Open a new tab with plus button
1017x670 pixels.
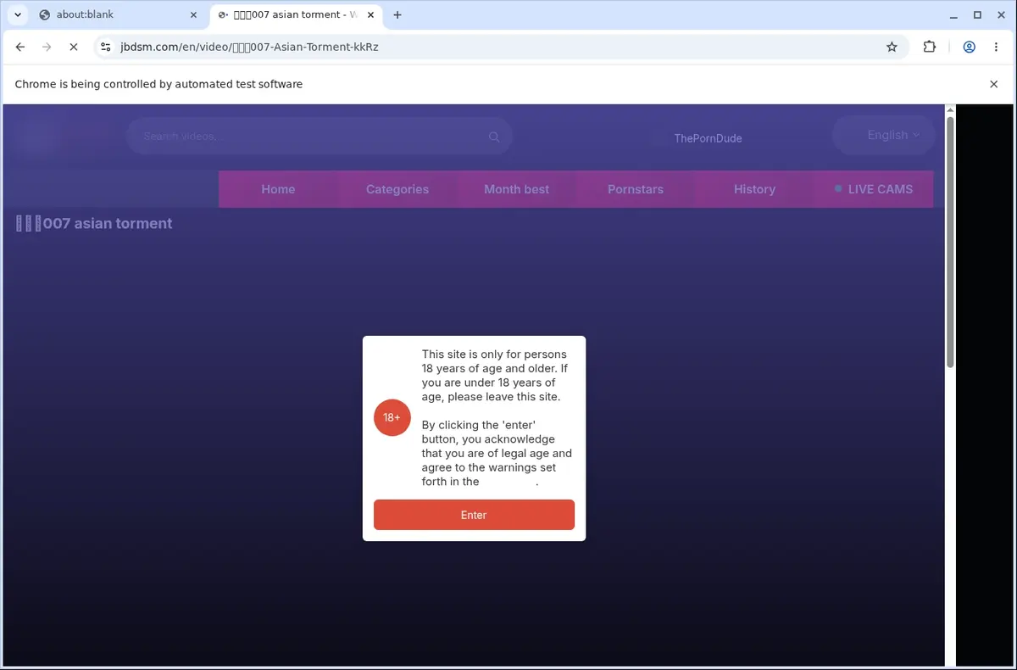pyautogui.click(x=397, y=14)
